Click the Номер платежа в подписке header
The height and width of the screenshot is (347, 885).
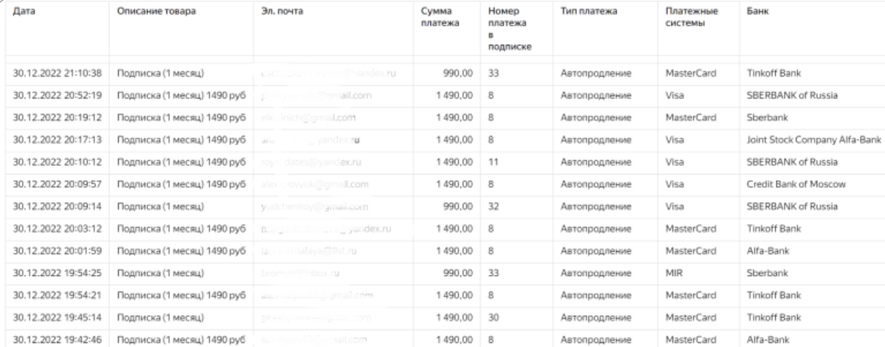(x=510, y=29)
